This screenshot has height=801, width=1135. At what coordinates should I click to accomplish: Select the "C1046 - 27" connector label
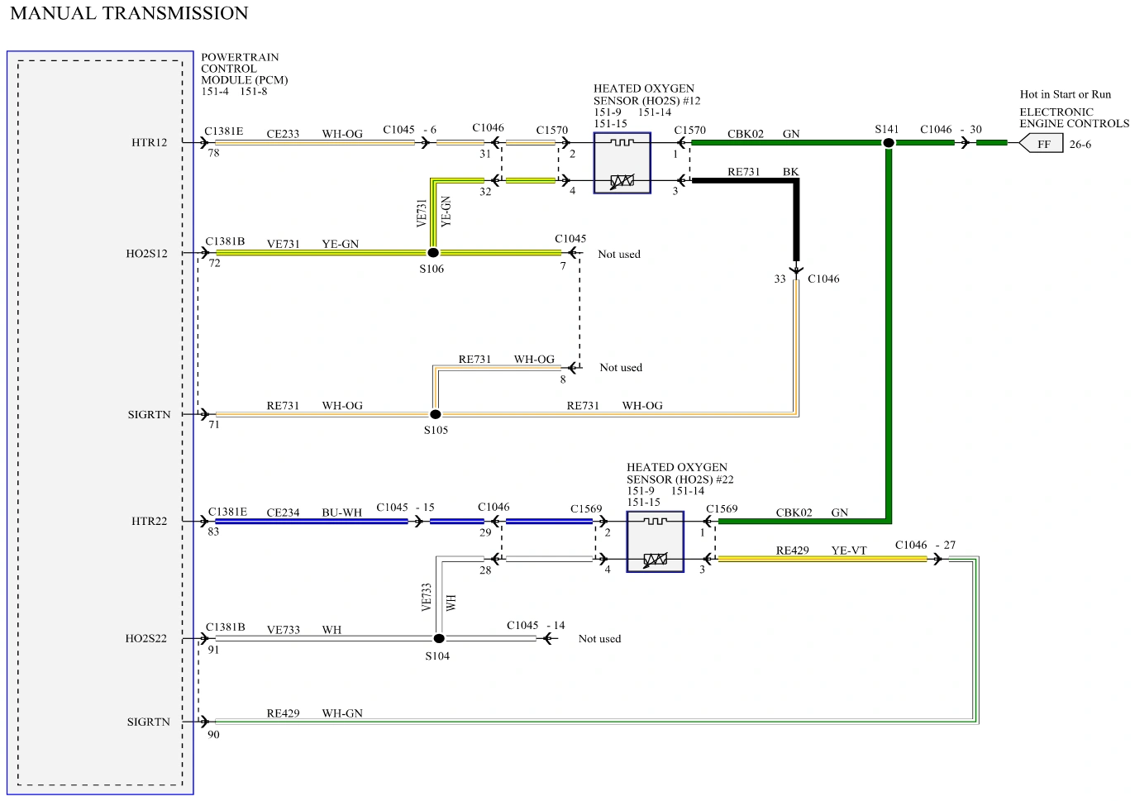pyautogui.click(x=926, y=546)
